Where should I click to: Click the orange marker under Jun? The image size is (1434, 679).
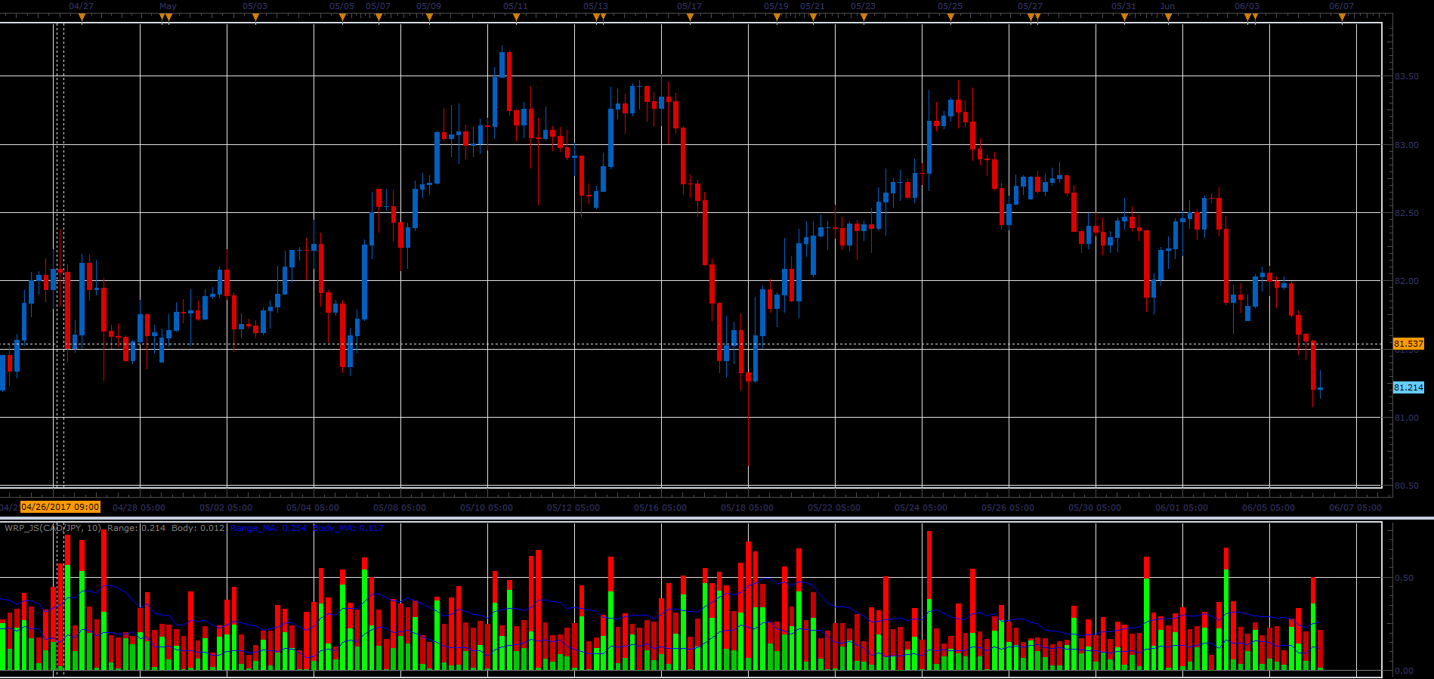coord(1168,17)
